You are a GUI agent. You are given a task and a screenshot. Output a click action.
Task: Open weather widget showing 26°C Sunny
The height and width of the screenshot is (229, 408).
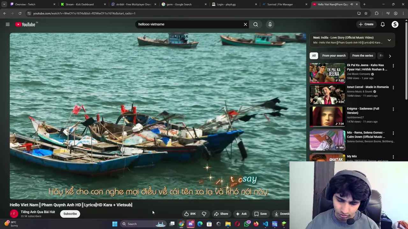pyautogui.click(x=11, y=224)
